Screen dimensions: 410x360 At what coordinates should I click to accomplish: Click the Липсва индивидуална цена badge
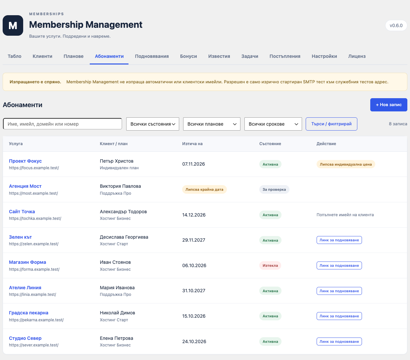point(346,164)
